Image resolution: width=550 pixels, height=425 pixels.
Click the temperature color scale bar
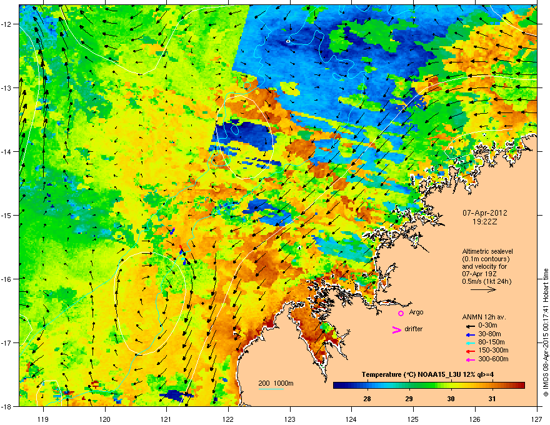pyautogui.click(x=429, y=386)
